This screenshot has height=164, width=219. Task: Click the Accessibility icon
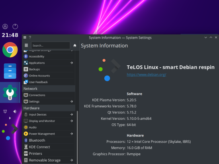26,57
